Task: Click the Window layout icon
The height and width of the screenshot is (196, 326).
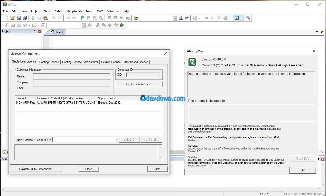Action: 237,18
